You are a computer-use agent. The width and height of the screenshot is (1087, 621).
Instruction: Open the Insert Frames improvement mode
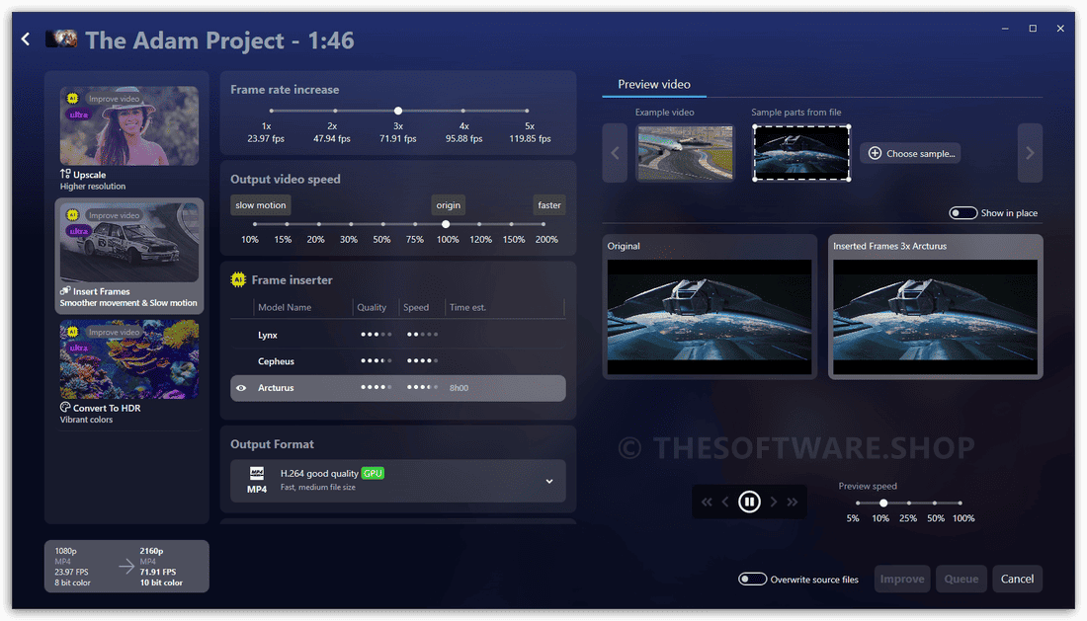(128, 256)
